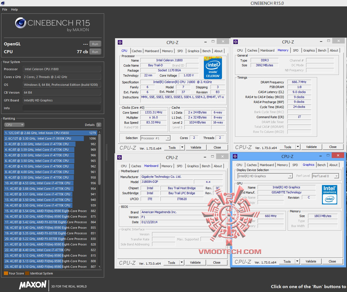Click the empty Info field in Your System
This screenshot has width=347, height=292.
(62, 108)
